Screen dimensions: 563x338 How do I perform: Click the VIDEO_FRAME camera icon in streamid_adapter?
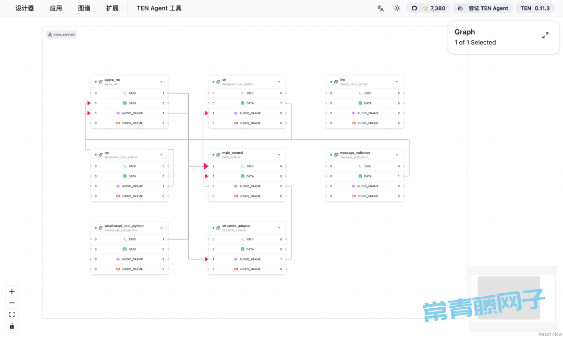point(236,269)
